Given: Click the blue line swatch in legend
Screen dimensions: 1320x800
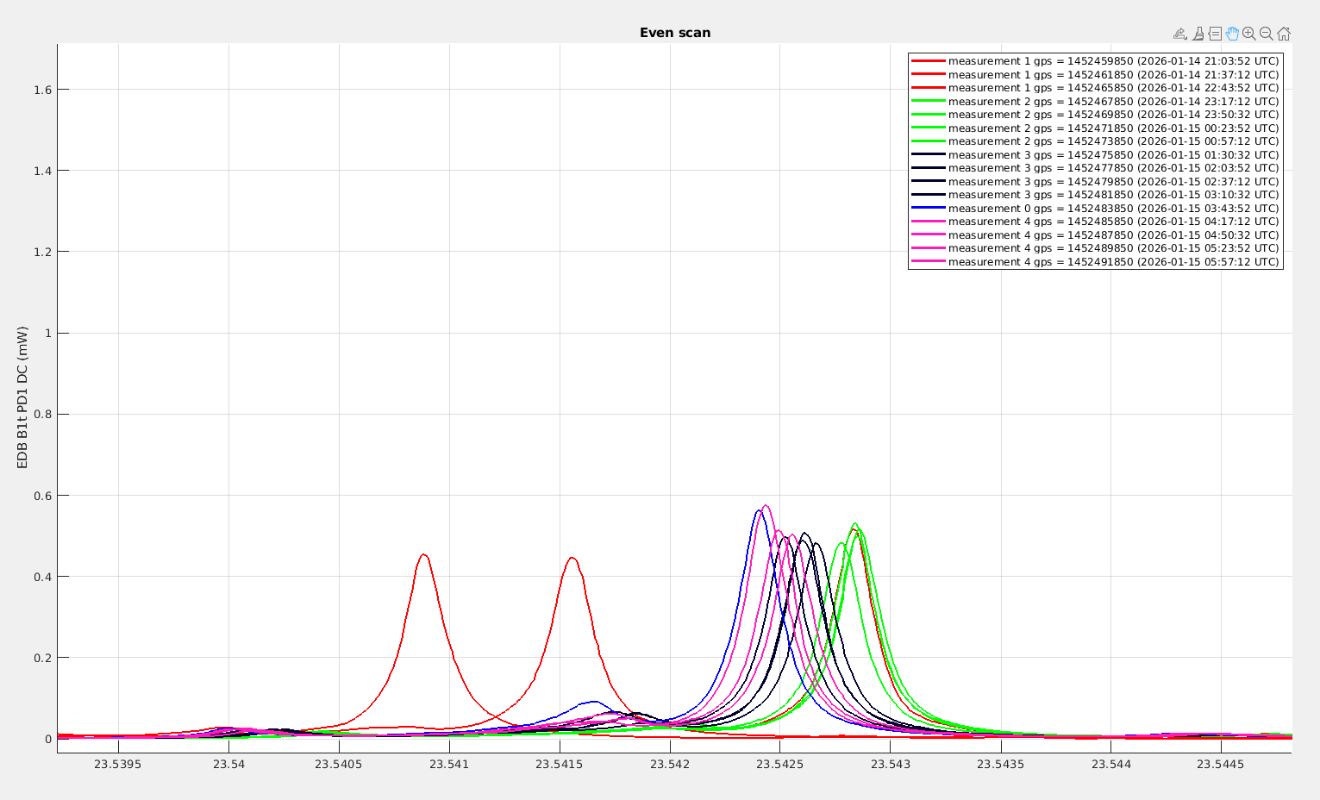Looking at the screenshot, I should 929,209.
